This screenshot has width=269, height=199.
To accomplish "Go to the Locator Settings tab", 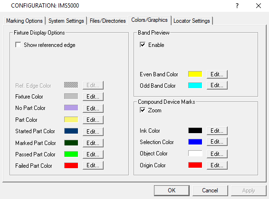I will 192,21.
